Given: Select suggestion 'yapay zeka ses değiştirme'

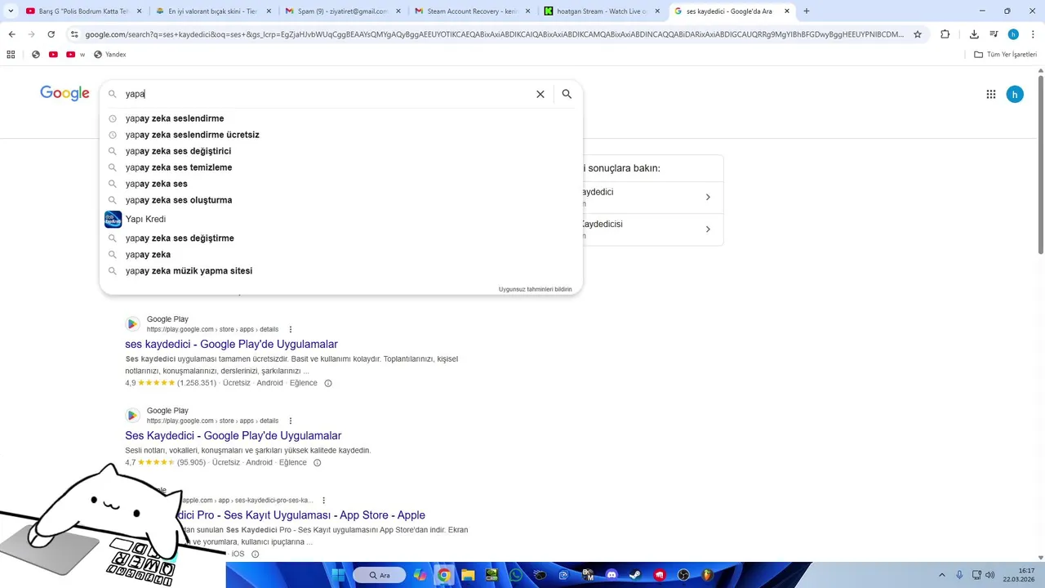Looking at the screenshot, I should 341,238.
